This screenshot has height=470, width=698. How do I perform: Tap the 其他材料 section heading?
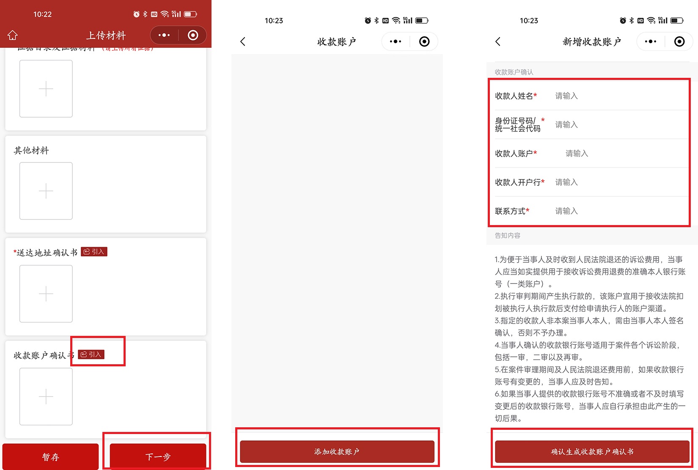31,151
